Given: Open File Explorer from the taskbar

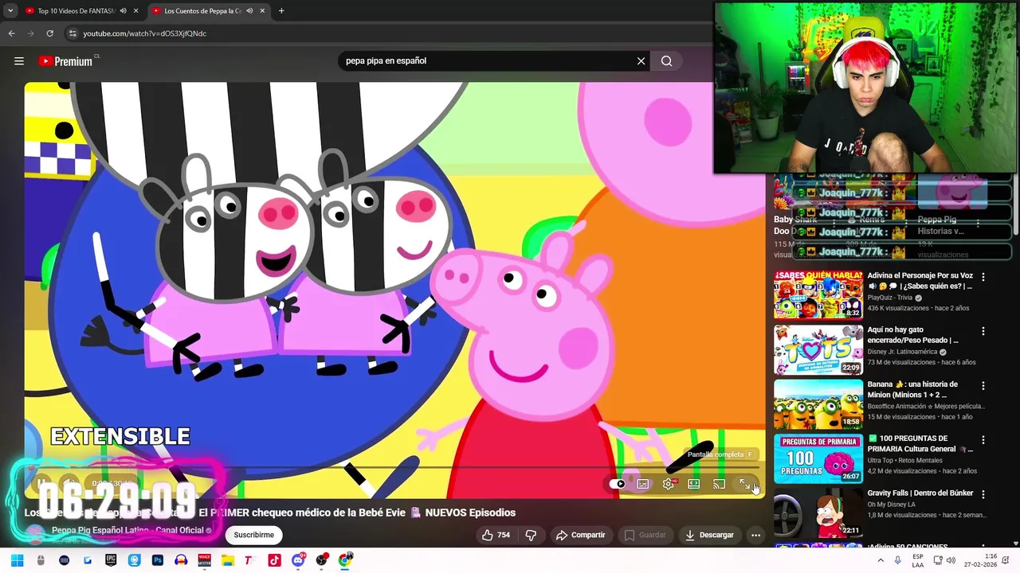Looking at the screenshot, I should point(227,560).
